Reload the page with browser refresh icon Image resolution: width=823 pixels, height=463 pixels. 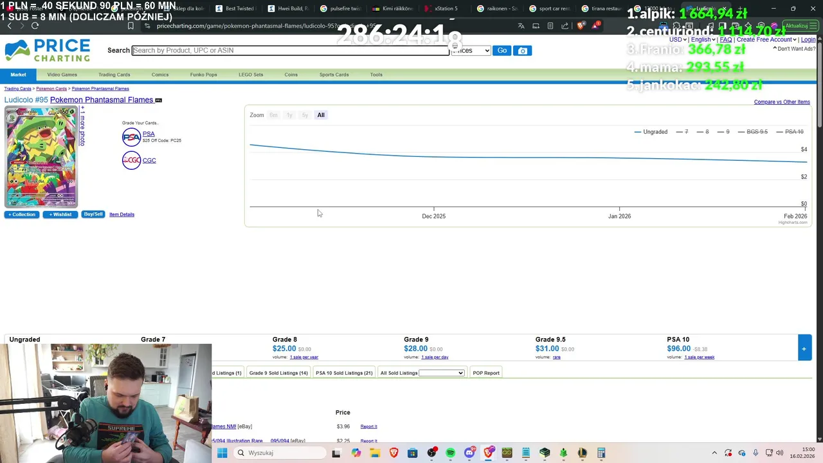point(35,26)
